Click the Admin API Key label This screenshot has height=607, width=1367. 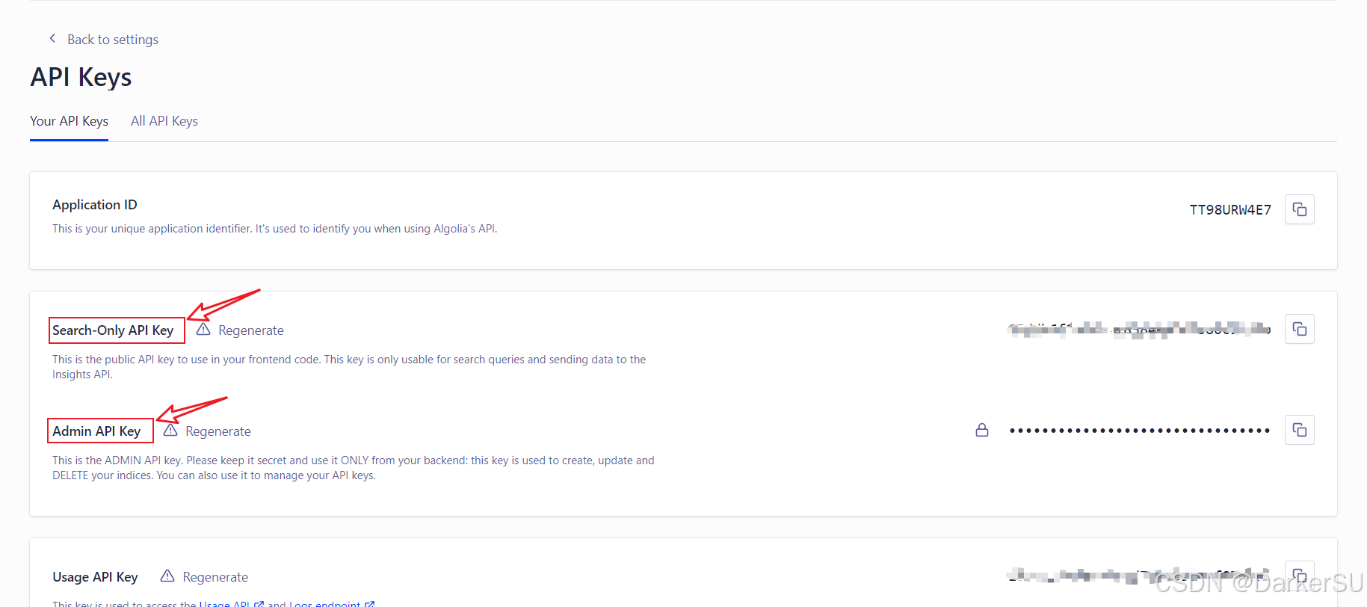[x=96, y=431]
